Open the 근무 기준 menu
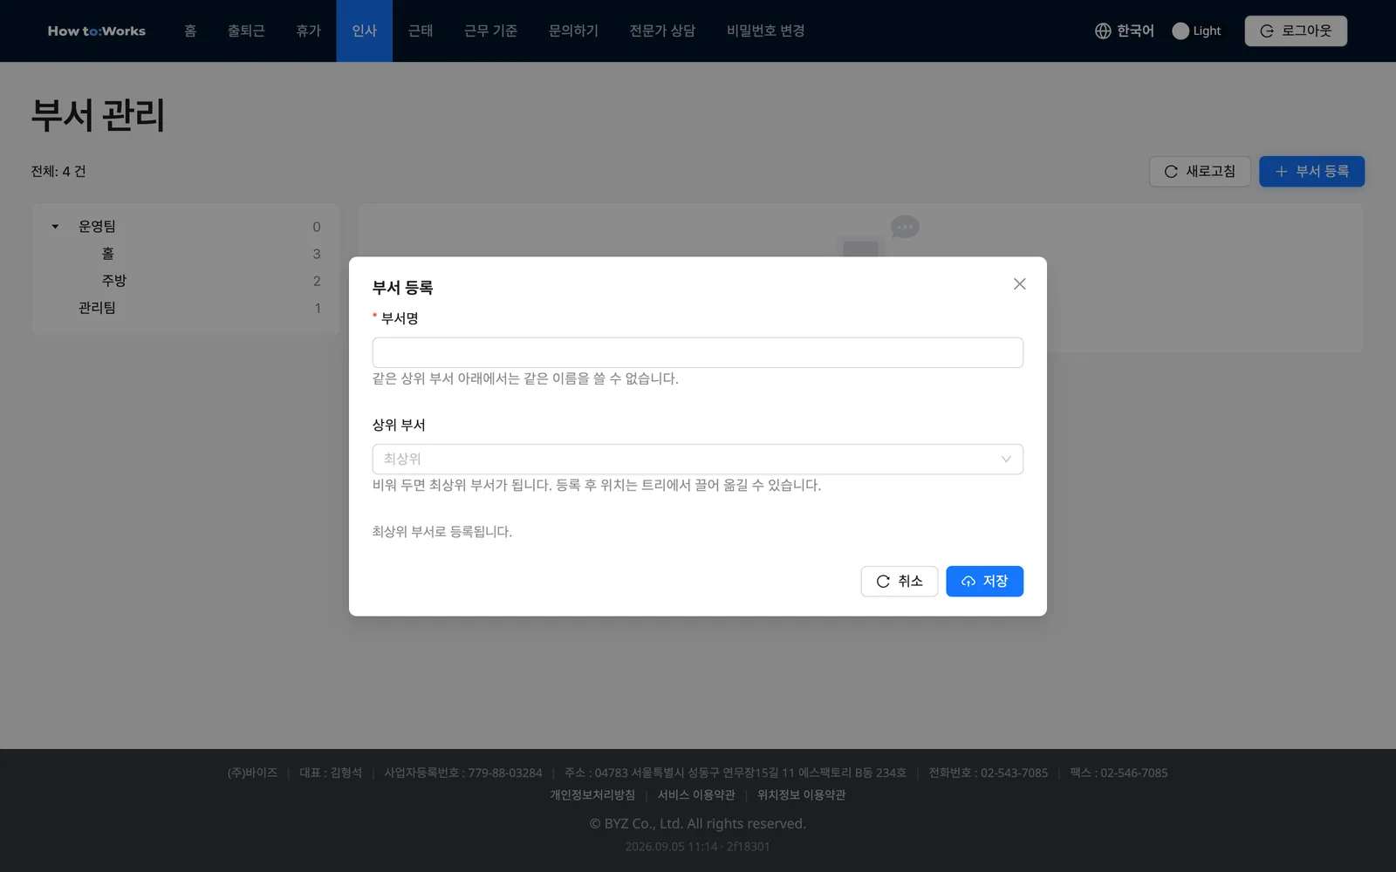Screen dimensions: 1396x872 point(490,31)
